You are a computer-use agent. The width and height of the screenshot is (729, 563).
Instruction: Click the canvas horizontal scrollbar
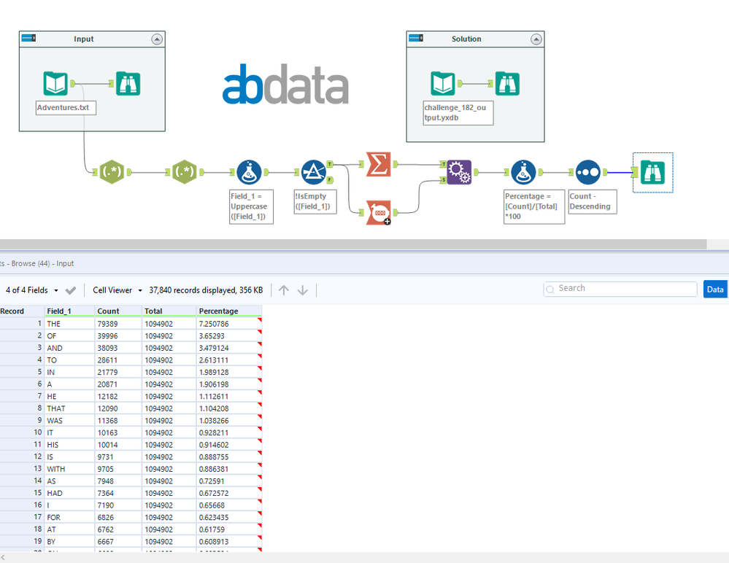[x=353, y=244]
